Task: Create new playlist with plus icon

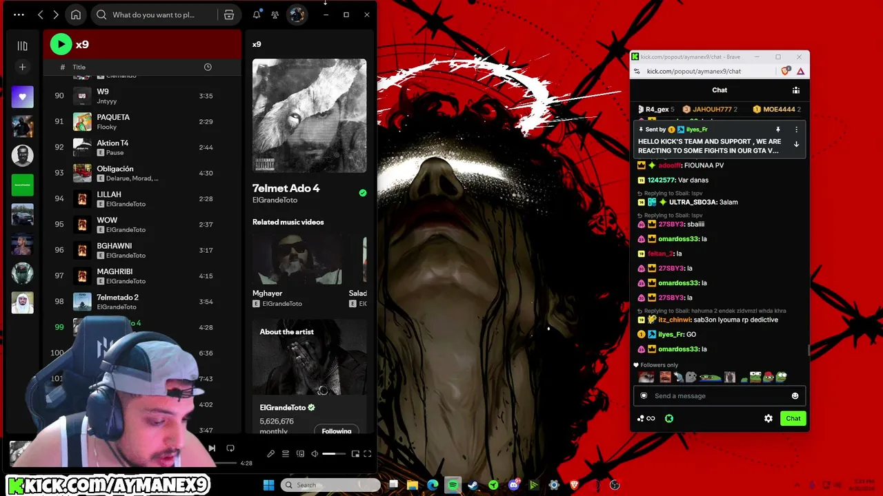Action: coord(22,67)
